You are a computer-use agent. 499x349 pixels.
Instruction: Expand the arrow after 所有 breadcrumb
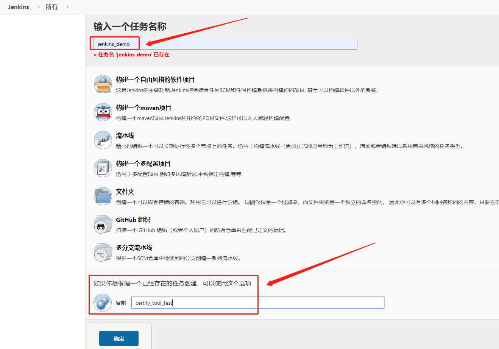tap(67, 7)
